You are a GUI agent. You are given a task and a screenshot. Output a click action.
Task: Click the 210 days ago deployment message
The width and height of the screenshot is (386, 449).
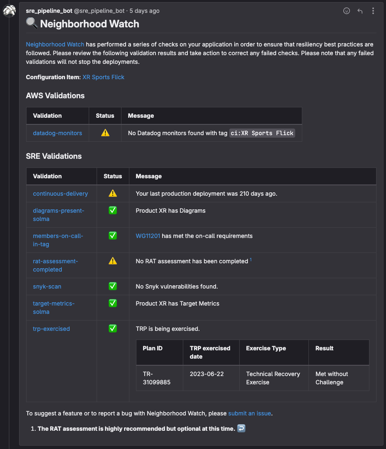point(206,194)
